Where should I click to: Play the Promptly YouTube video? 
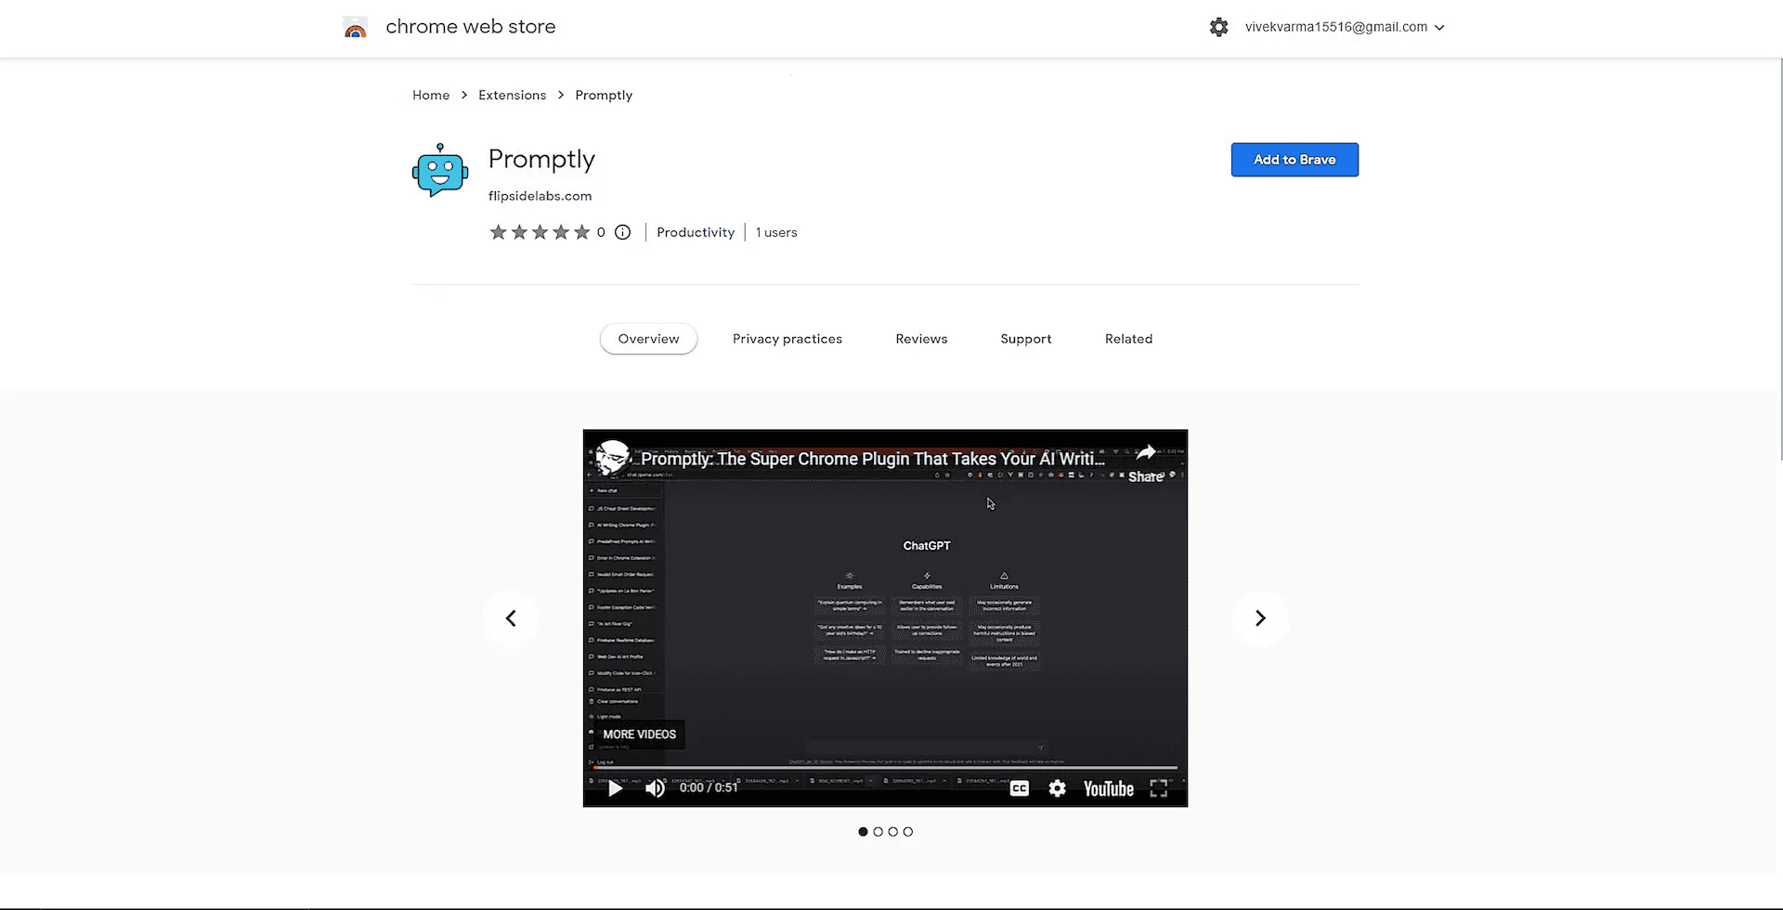pyautogui.click(x=615, y=788)
